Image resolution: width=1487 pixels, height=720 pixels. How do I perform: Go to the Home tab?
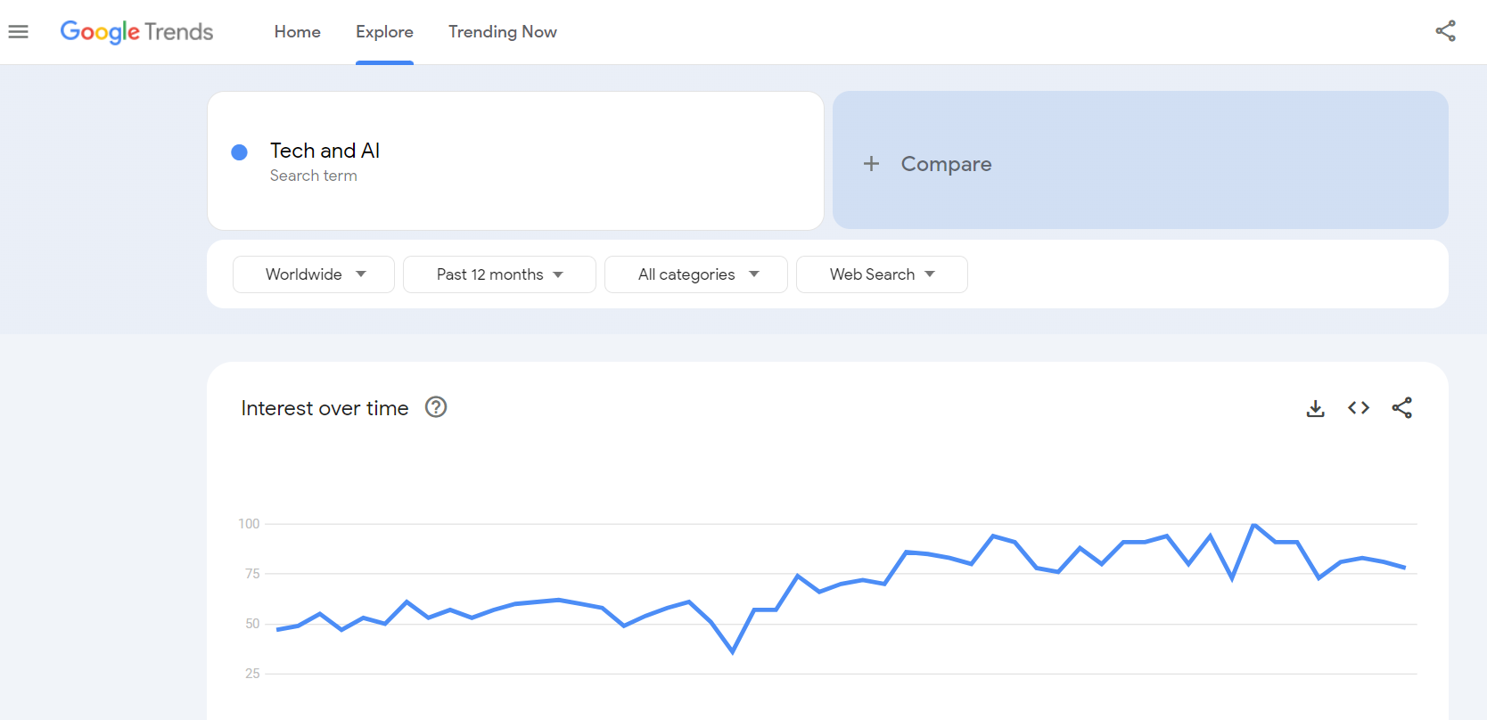[297, 32]
